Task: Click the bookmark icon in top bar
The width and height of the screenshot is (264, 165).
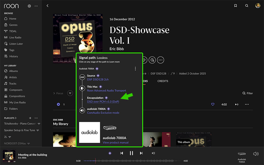Action: pyautogui.click(x=235, y=6)
